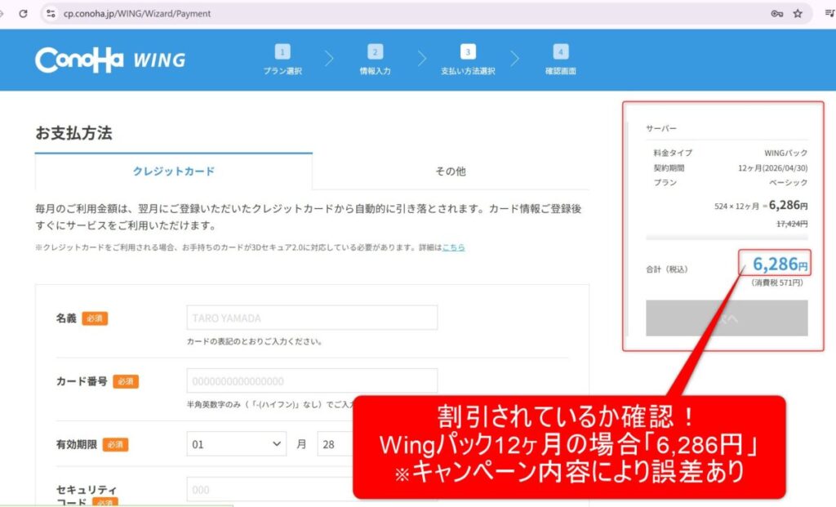The image size is (836, 507).
Task: Click the 消費税 571円 tax note
Action: [x=777, y=282]
